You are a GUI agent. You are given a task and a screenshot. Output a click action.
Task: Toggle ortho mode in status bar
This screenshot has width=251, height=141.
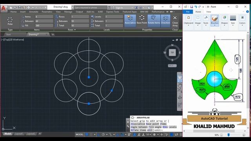[99, 135]
